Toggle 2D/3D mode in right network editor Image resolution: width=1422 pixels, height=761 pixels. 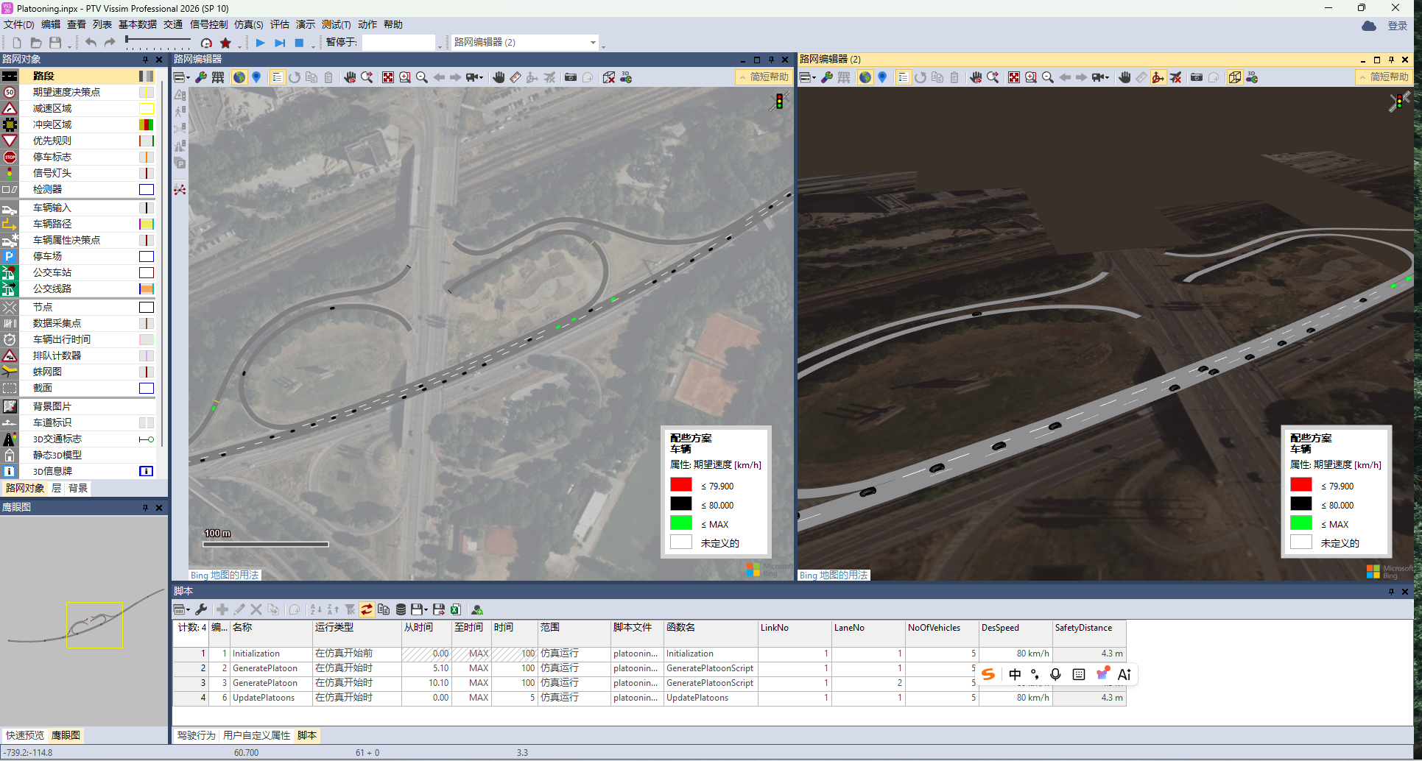1235,77
